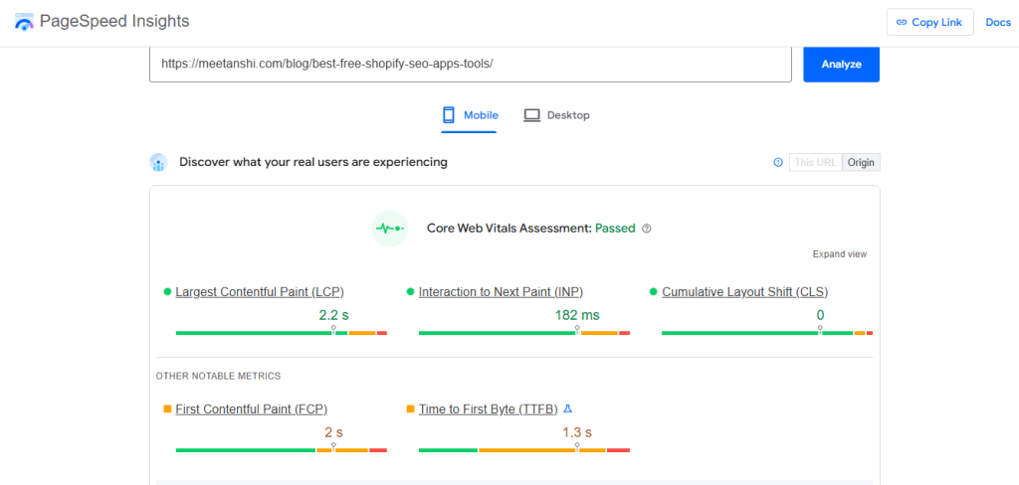Click the info icon beside This URL
The width and height of the screenshot is (1019, 485).
[778, 162]
